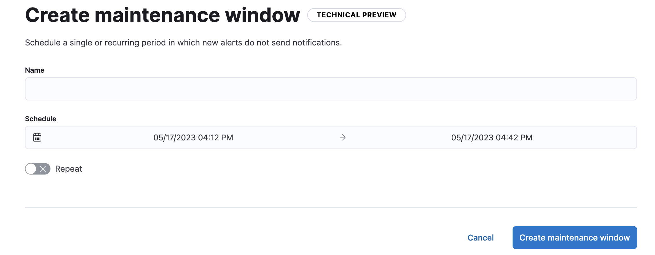655x255 pixels.
Task: Click the white knob of the Repeat switch
Action: 31,169
